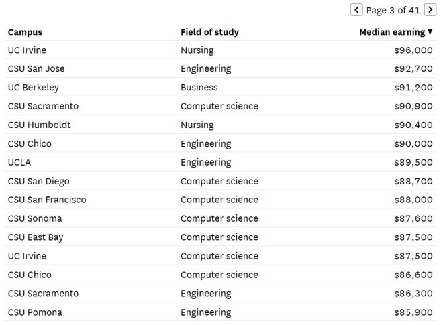Viewport: 443px width, 325px height.
Task: Toggle sort arrow beside Median earning
Action: pyautogui.click(x=430, y=32)
